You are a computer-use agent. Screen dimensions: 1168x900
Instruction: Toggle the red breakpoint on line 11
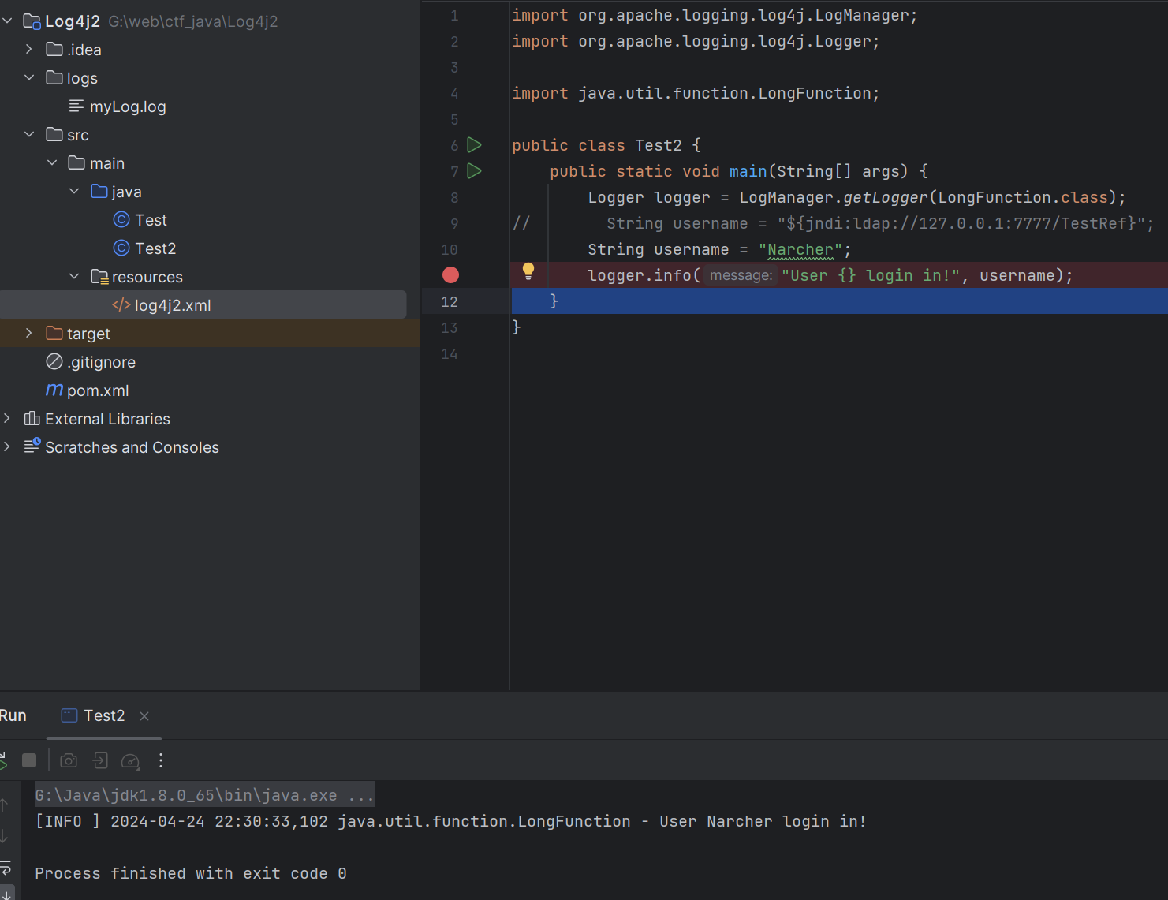450,275
